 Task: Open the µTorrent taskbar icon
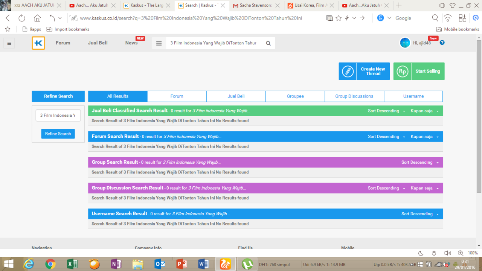point(247,264)
